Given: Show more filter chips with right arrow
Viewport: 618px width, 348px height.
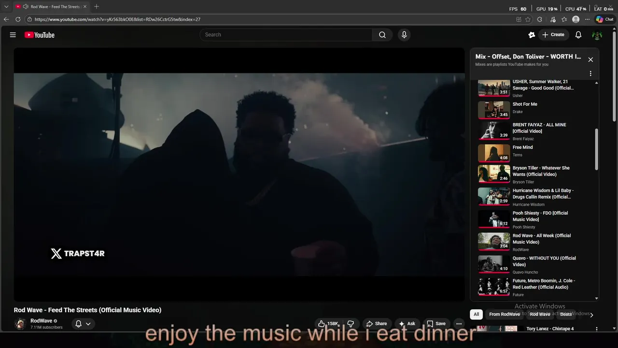Looking at the screenshot, I should coord(591,315).
